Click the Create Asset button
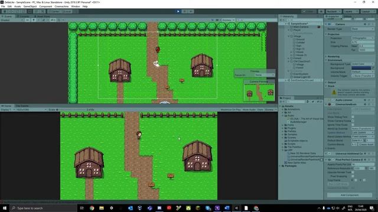The height and width of the screenshot is (212, 378). (366, 144)
